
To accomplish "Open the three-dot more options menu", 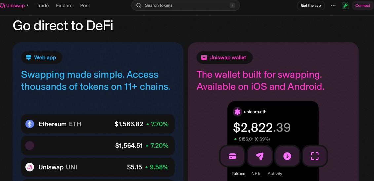I will click(x=333, y=6).
